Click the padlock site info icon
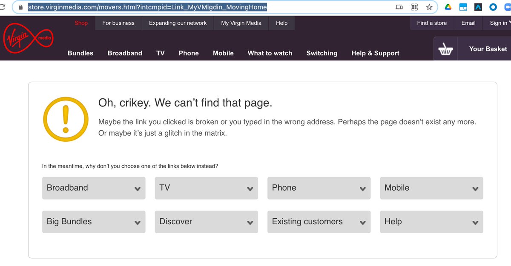 (20, 7)
